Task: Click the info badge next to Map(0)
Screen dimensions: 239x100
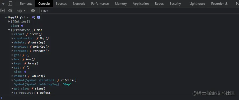Action: pyautogui.click(x=39, y=17)
